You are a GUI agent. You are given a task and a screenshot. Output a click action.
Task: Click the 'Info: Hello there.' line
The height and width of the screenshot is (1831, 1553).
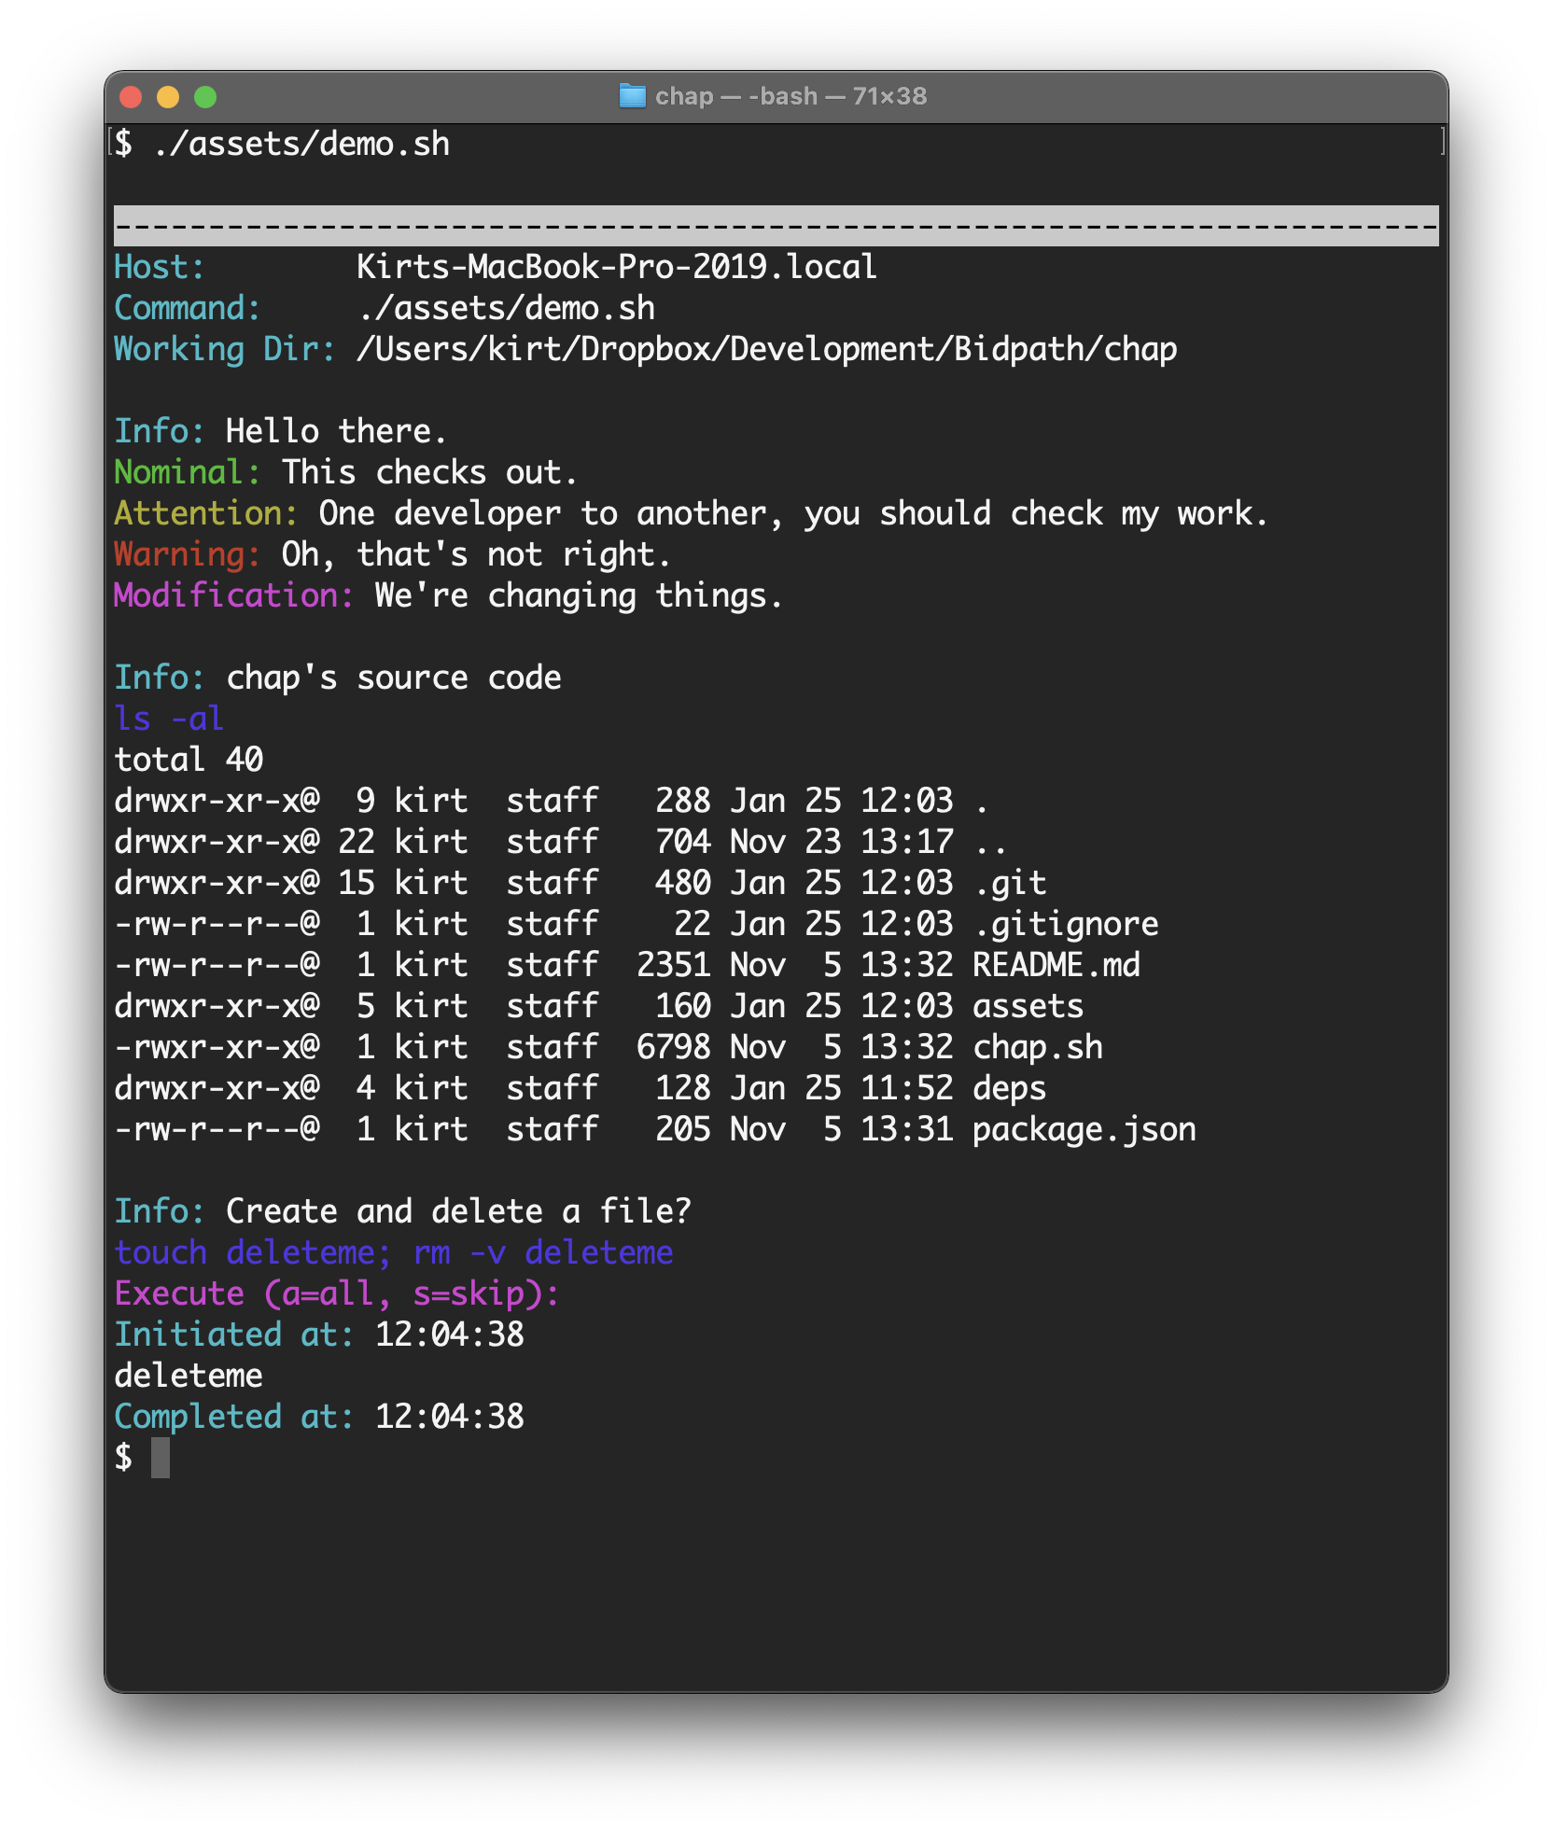(x=281, y=431)
